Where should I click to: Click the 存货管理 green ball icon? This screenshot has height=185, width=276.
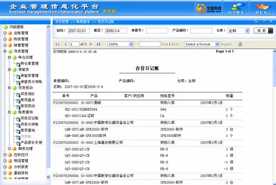point(10,52)
